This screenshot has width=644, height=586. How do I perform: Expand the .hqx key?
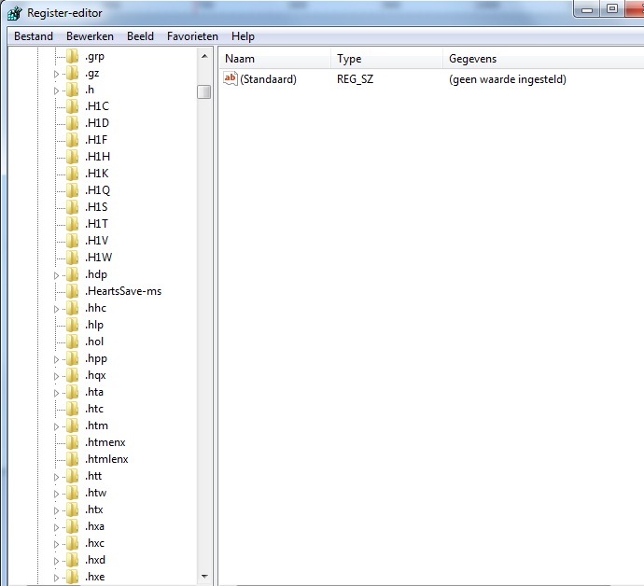click(x=57, y=377)
